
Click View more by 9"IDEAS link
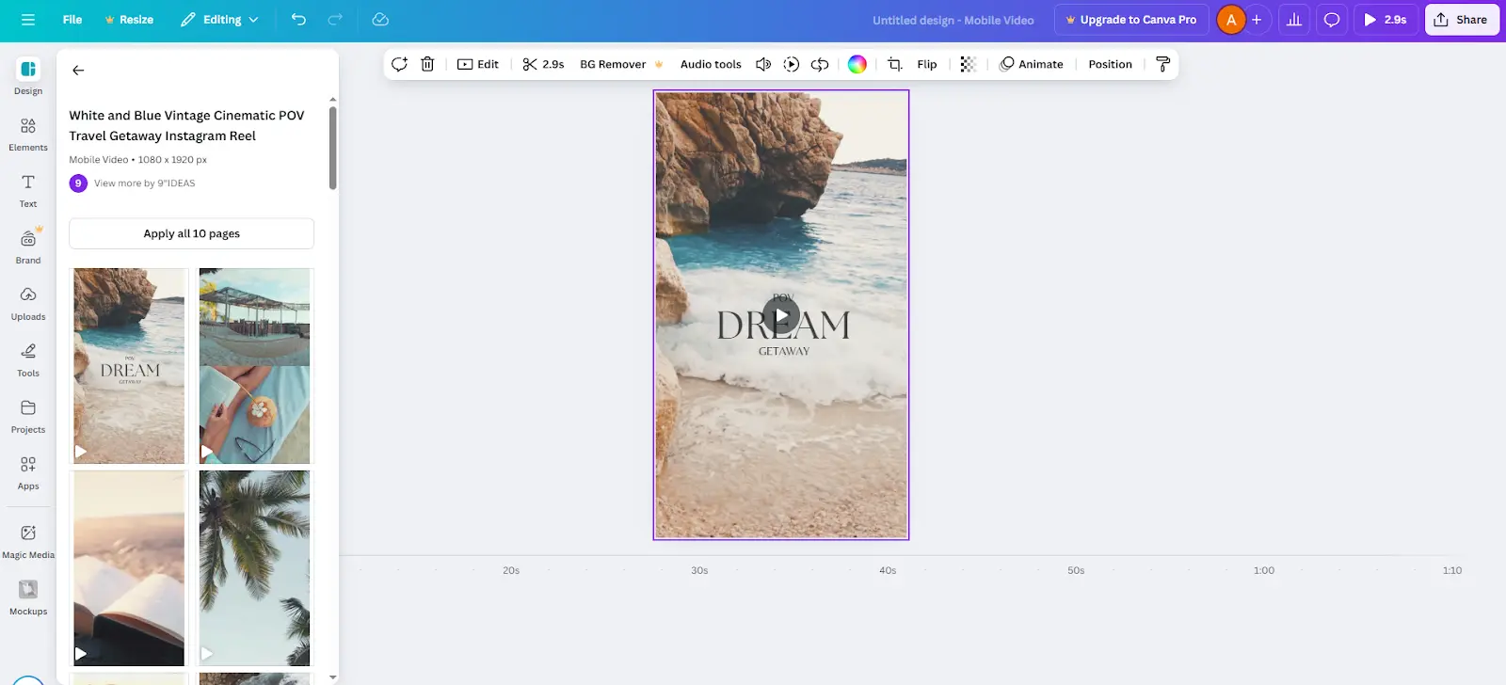(x=144, y=183)
